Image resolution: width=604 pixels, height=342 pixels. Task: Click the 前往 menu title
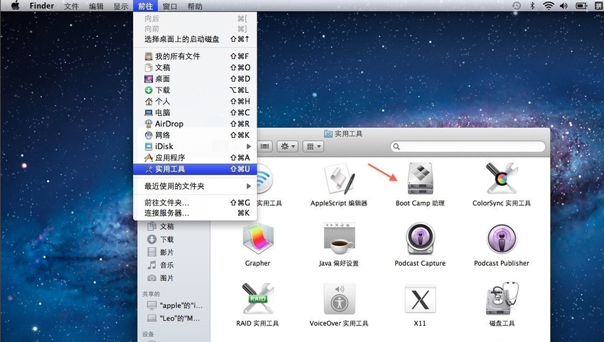tap(146, 6)
